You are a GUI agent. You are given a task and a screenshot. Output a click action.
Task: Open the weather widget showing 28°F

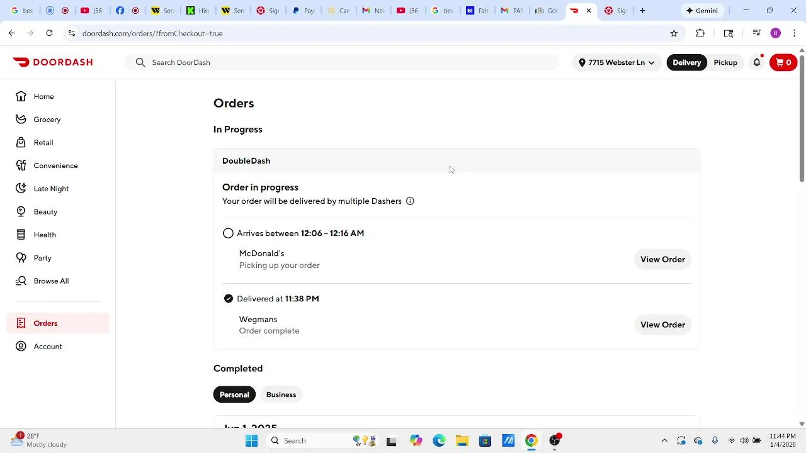coord(39,440)
